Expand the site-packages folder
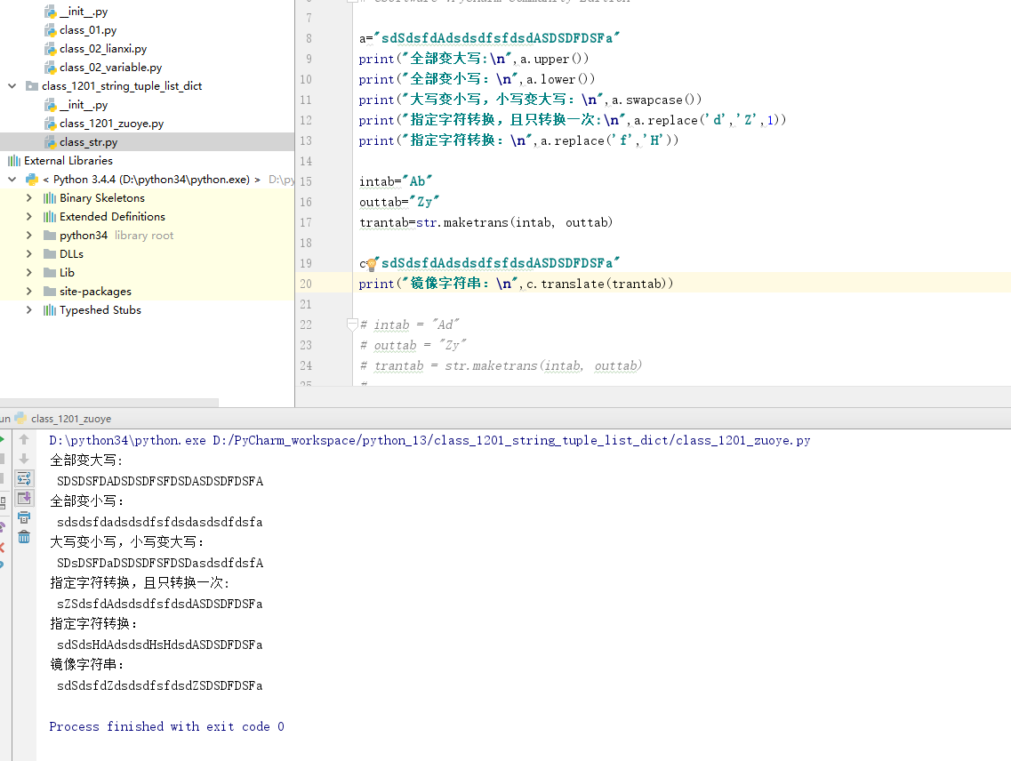This screenshot has width=1011, height=761. [29, 292]
